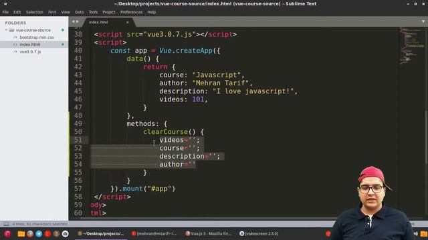Launch the Firefox taskbar launcher icon
Screen dimensions: 428x240
(30, 233)
